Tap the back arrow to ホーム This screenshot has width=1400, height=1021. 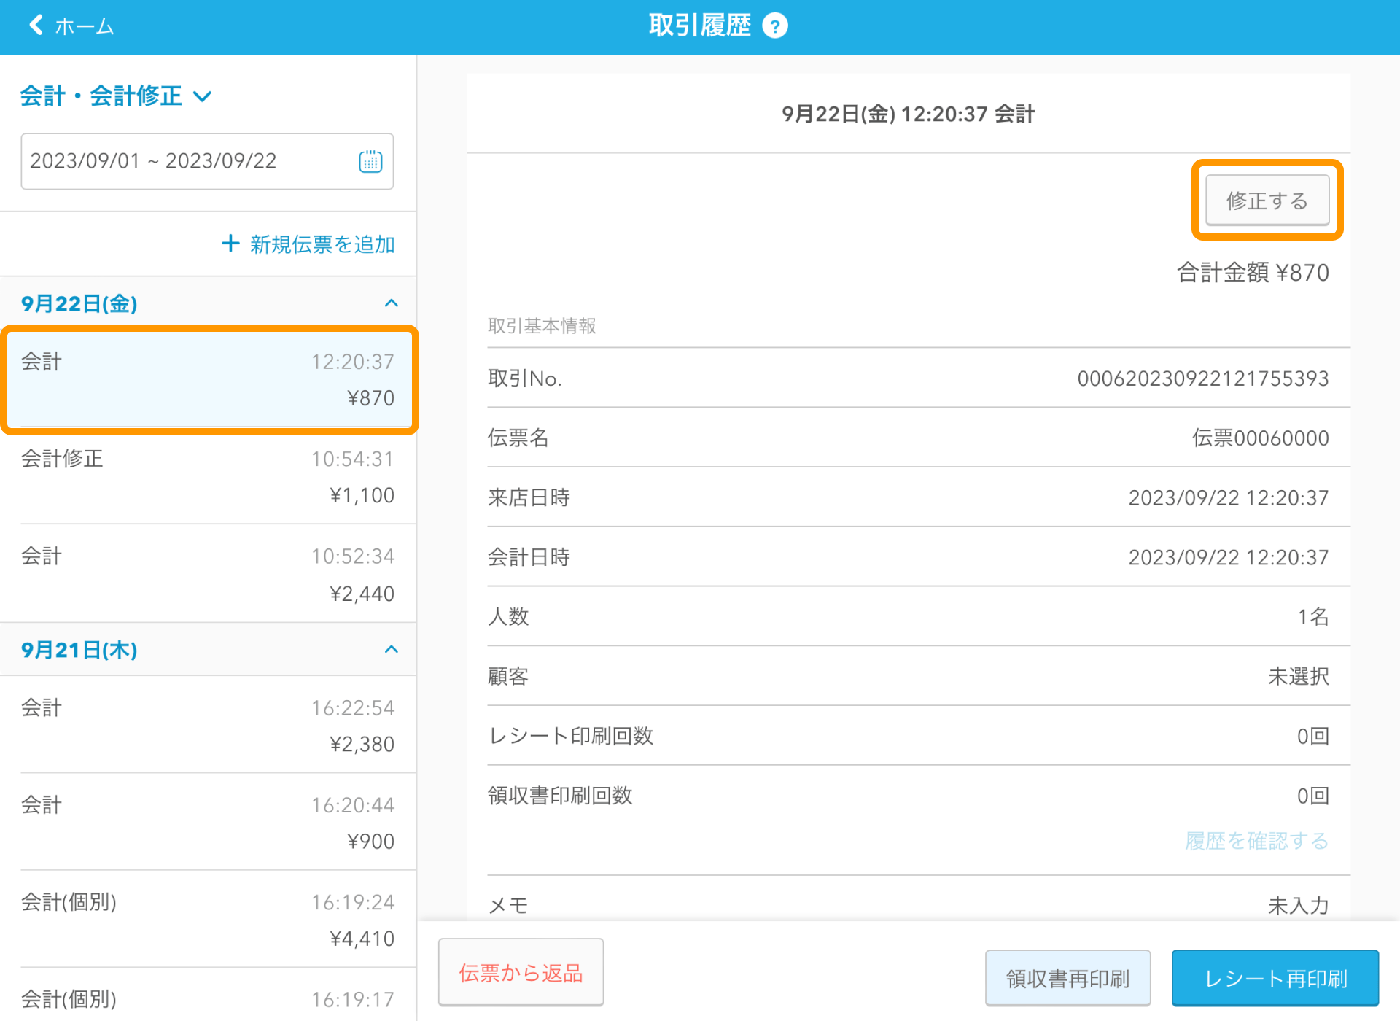pyautogui.click(x=36, y=26)
